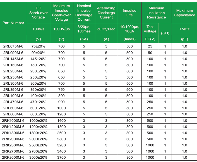This screenshot has height=162, width=197.
Task: Click test voltage 1000 for 2RK2500M-6
Action: (x=150, y=145)
